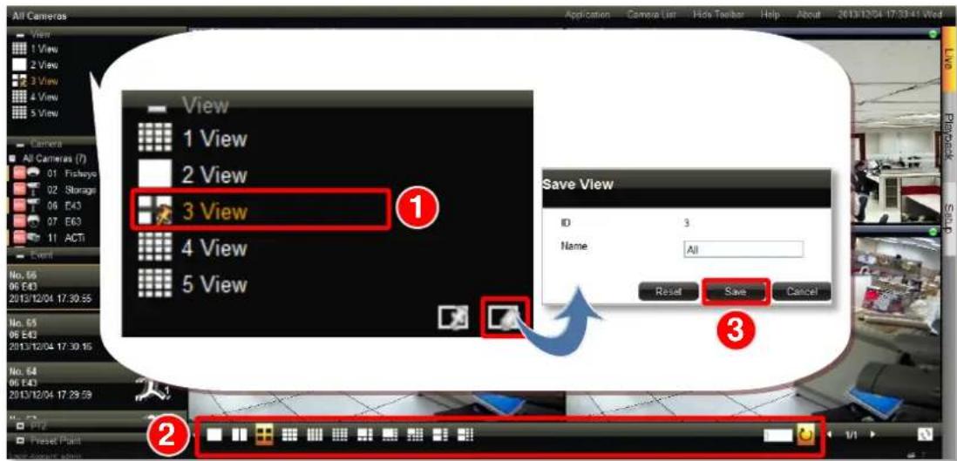Go to next page arrow beside 1/1

pos(873,434)
